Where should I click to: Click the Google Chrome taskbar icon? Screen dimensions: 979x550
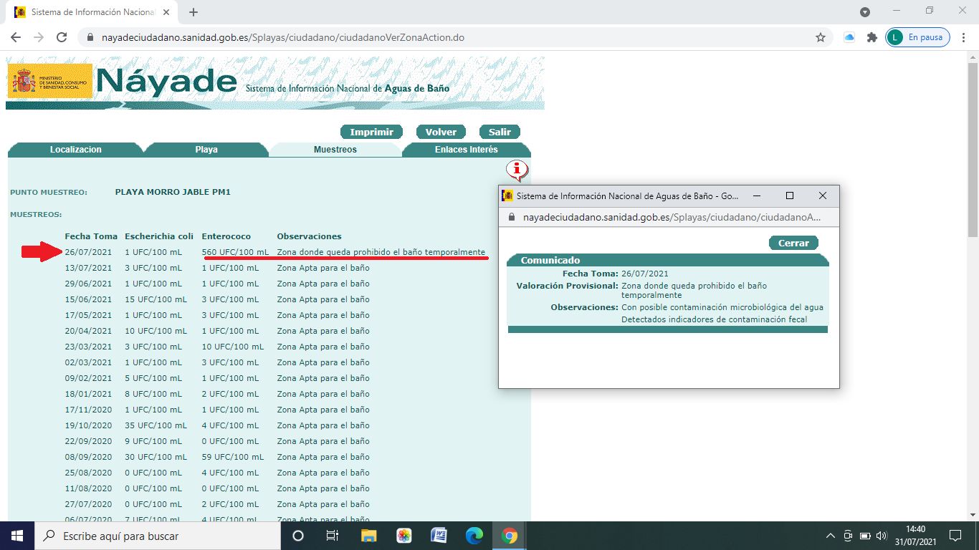pyautogui.click(x=510, y=536)
